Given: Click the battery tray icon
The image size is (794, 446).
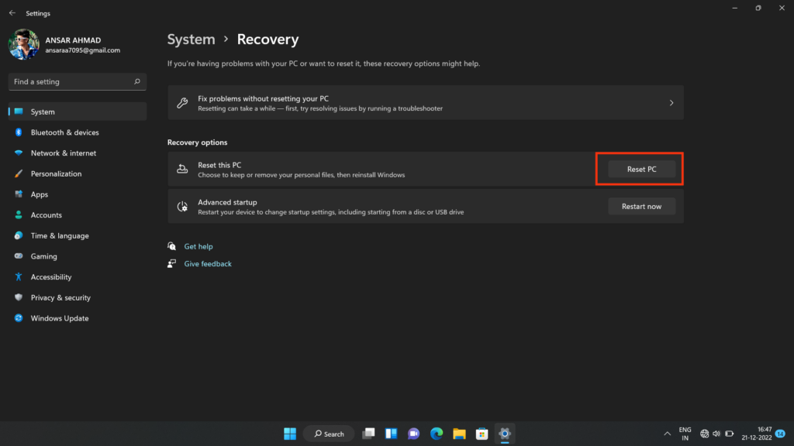Looking at the screenshot, I should (729, 434).
